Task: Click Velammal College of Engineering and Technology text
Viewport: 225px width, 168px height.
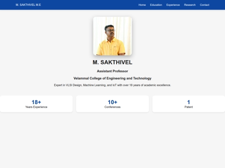Action: click(112, 78)
